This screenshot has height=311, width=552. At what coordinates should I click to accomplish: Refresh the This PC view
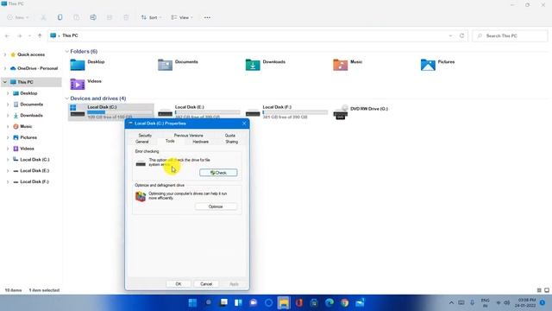[x=462, y=35]
